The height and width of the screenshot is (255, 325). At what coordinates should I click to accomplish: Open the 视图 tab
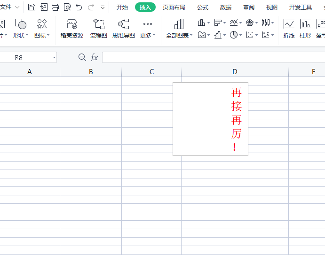(271, 7)
